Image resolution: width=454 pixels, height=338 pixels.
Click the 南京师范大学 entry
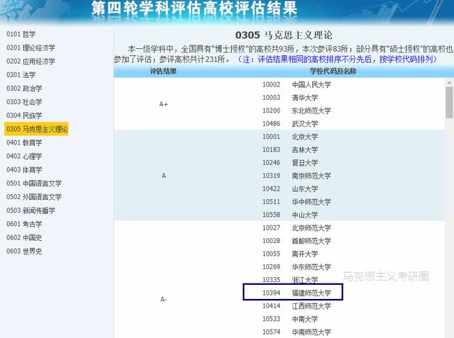(x=311, y=176)
